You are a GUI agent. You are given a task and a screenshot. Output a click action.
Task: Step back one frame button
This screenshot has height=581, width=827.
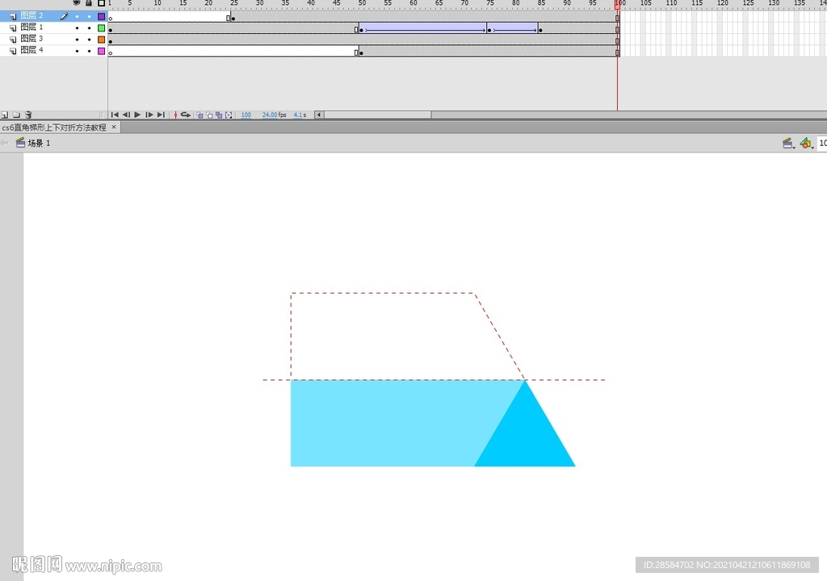click(126, 115)
